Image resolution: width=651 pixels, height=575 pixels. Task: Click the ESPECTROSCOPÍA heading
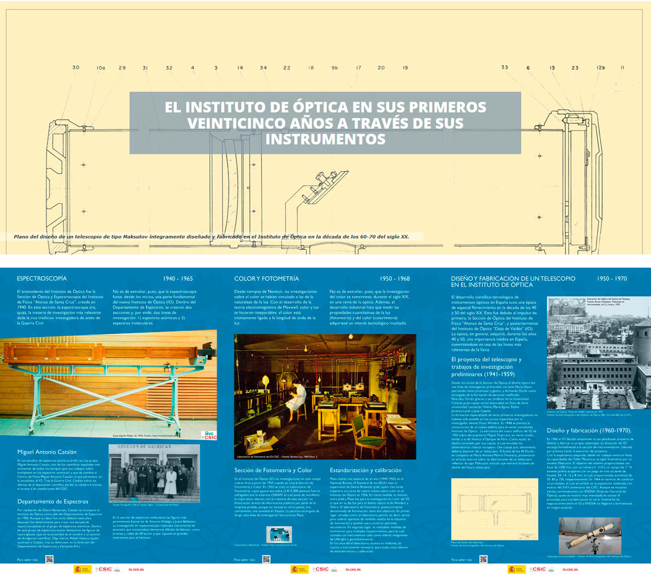pyautogui.click(x=42, y=279)
